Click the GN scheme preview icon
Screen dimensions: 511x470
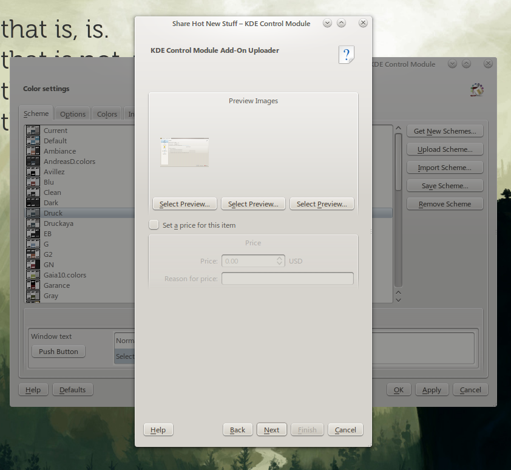click(x=33, y=265)
